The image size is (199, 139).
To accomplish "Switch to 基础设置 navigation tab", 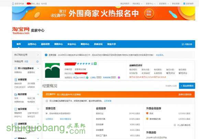I will 45,44.
